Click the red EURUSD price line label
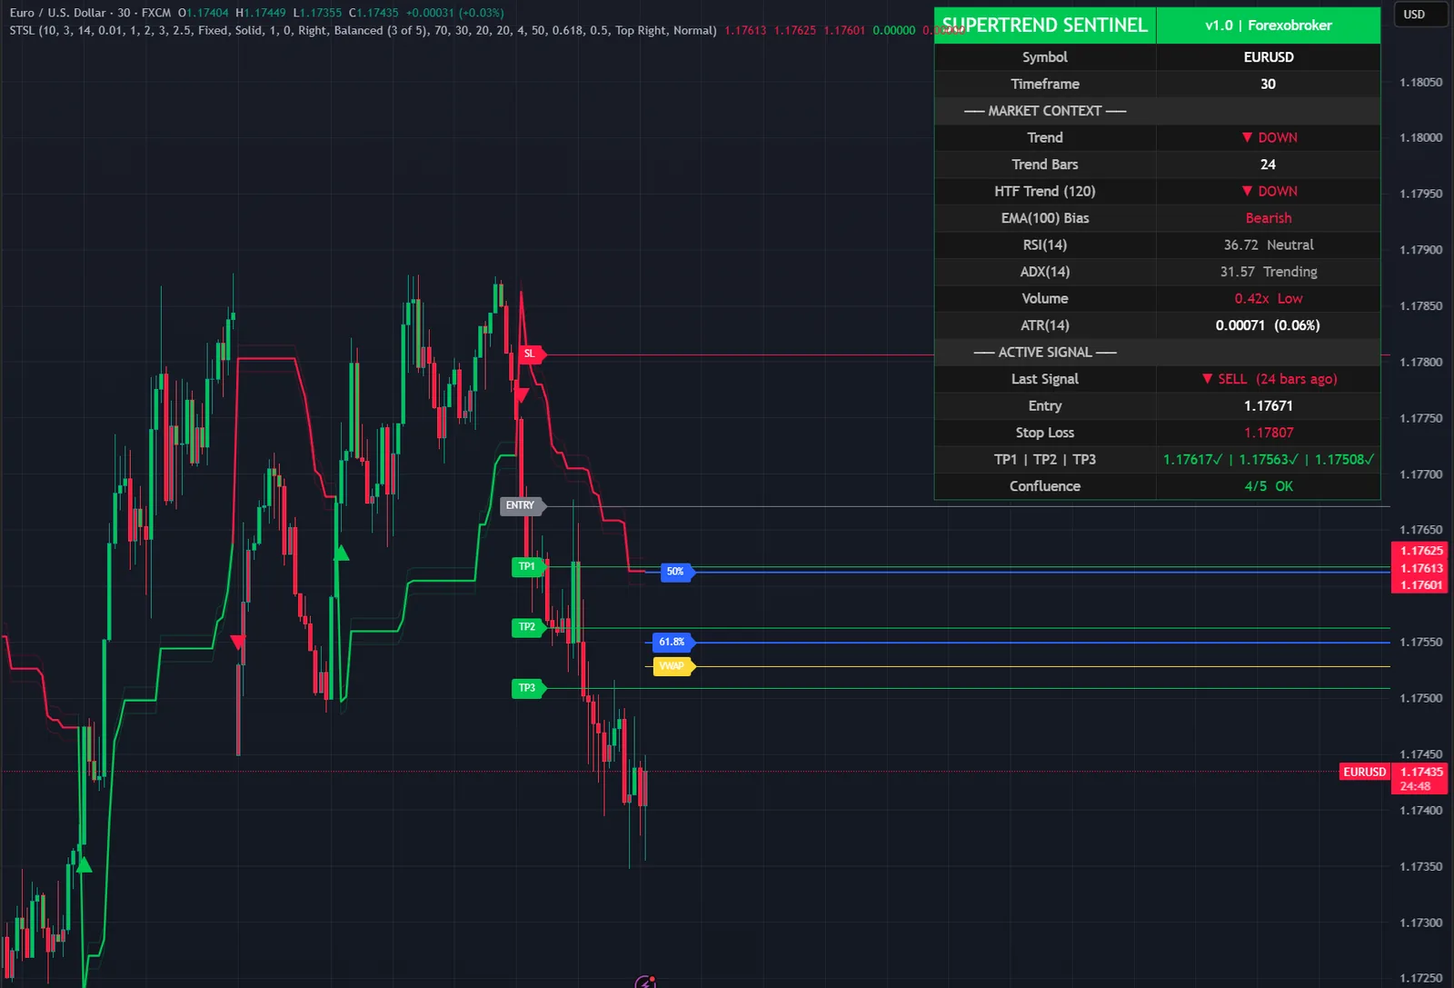This screenshot has height=988, width=1454. pyautogui.click(x=1364, y=773)
